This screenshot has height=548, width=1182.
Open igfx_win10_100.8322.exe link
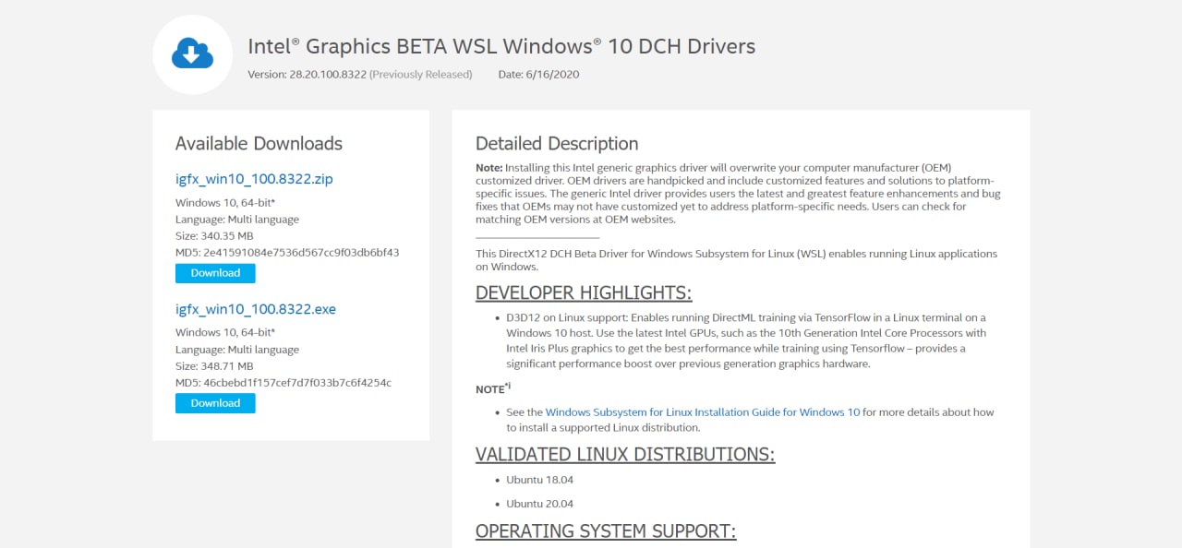(x=256, y=309)
